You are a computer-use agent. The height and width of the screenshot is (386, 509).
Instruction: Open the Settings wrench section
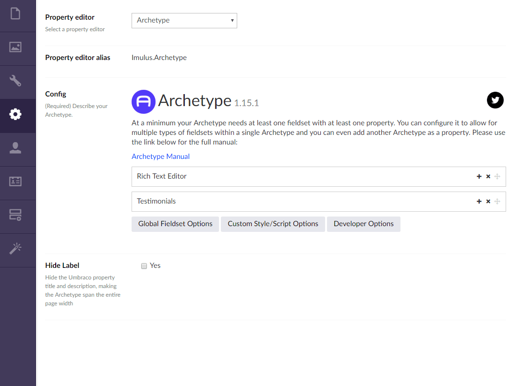[x=15, y=81]
